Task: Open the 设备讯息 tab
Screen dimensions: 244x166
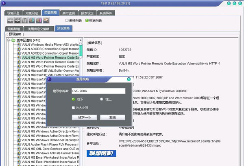Action: [x=14, y=13]
